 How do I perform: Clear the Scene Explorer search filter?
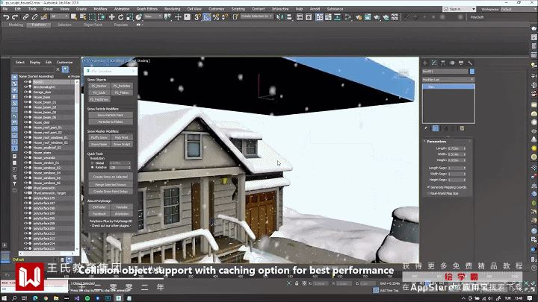(58, 69)
